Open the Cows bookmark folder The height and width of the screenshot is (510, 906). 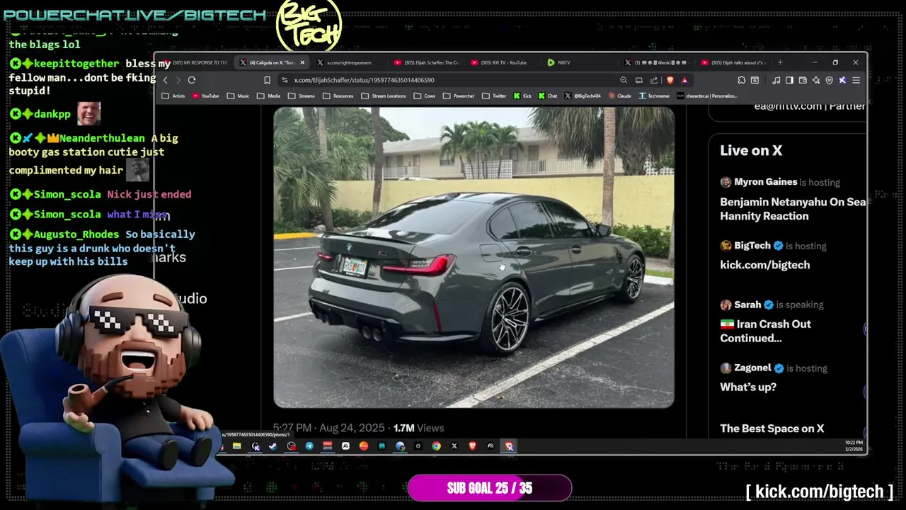click(425, 96)
